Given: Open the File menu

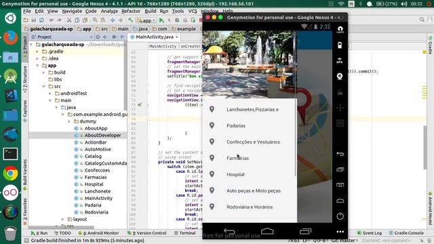Looking at the screenshot, I should coord(27,11).
